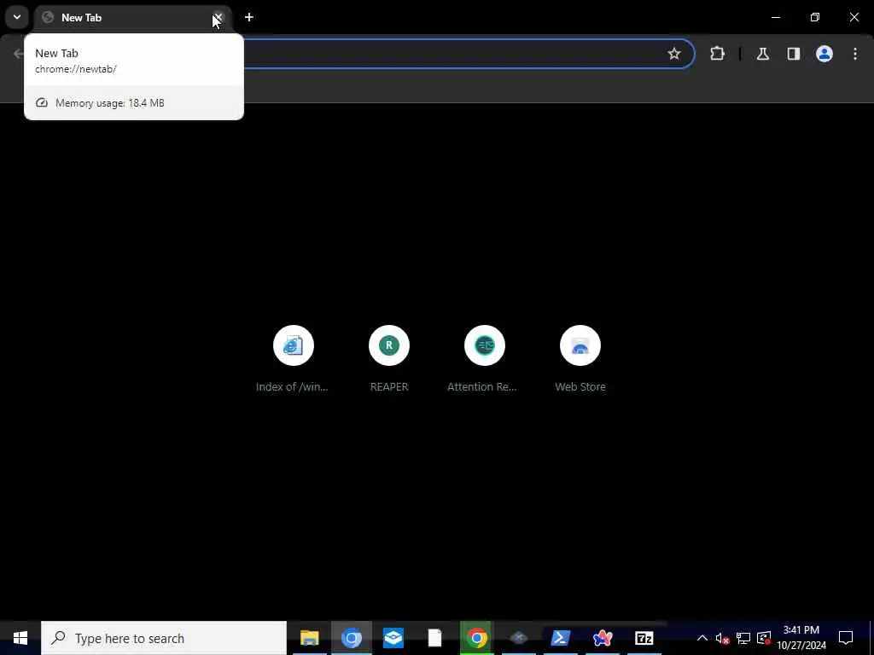Go back using the back arrow
The width and height of the screenshot is (874, 655).
tap(19, 54)
